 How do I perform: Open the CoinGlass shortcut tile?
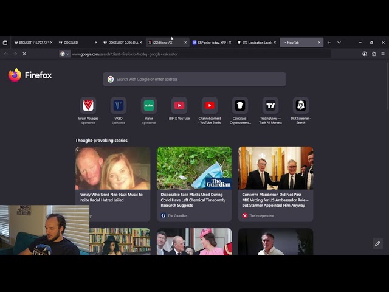tap(240, 105)
